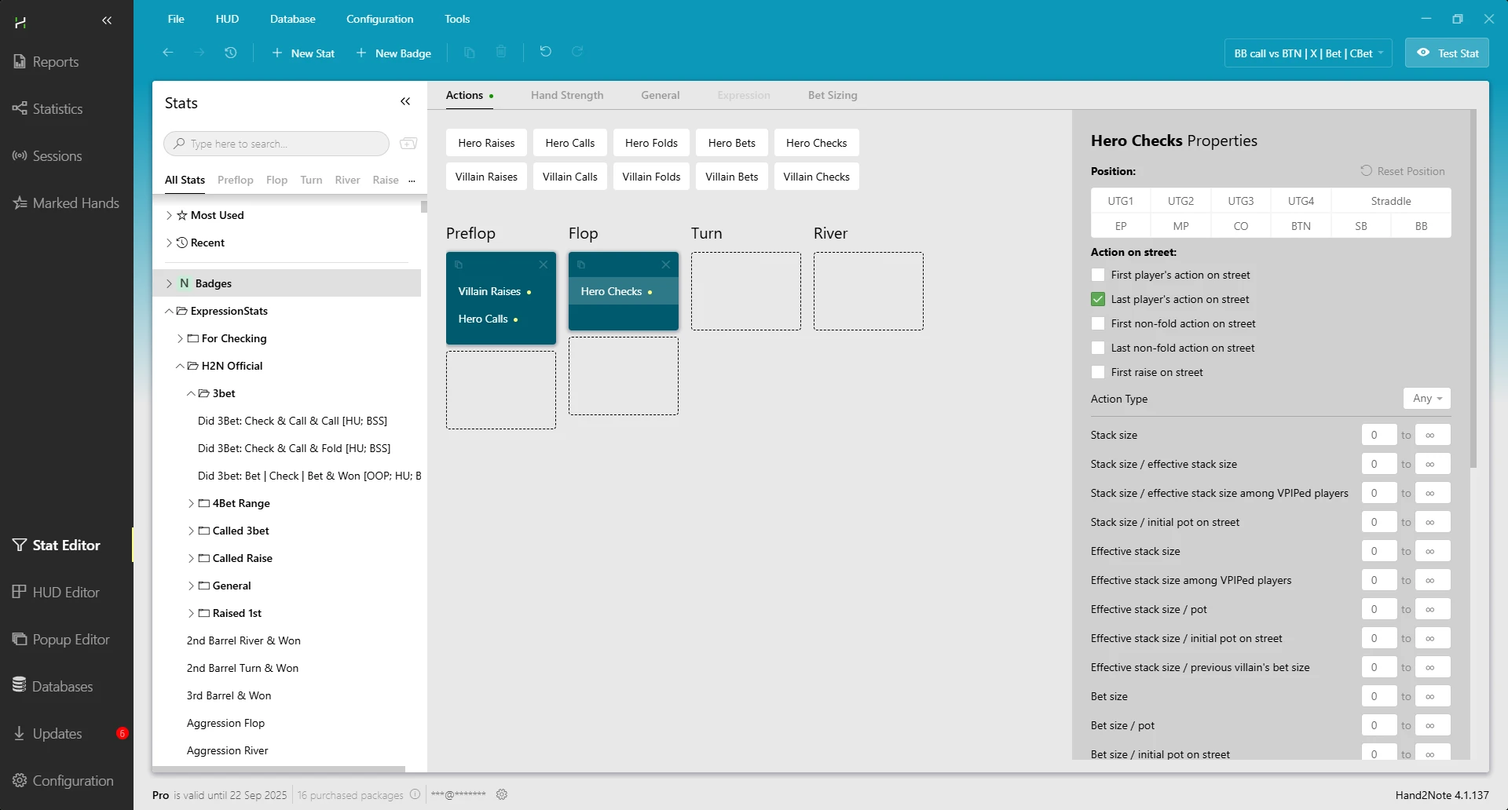
Task: Click the Test Stat button
Action: [x=1447, y=53]
